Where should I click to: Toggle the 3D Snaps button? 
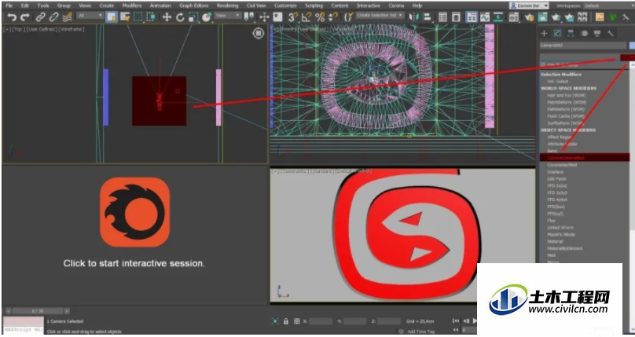point(293,17)
